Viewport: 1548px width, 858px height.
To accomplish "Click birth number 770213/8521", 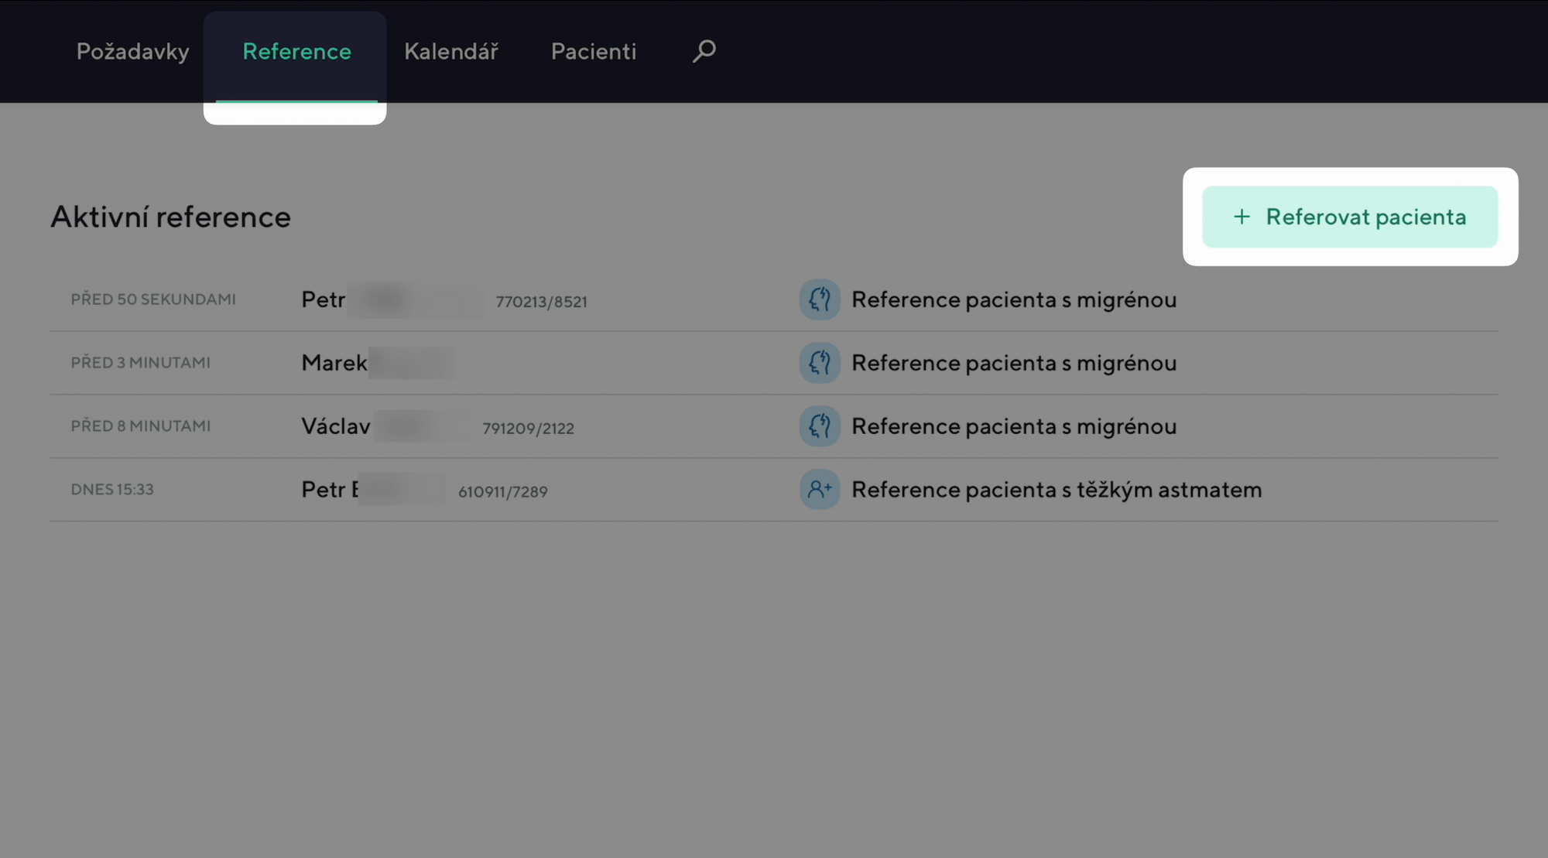I will click(x=541, y=302).
